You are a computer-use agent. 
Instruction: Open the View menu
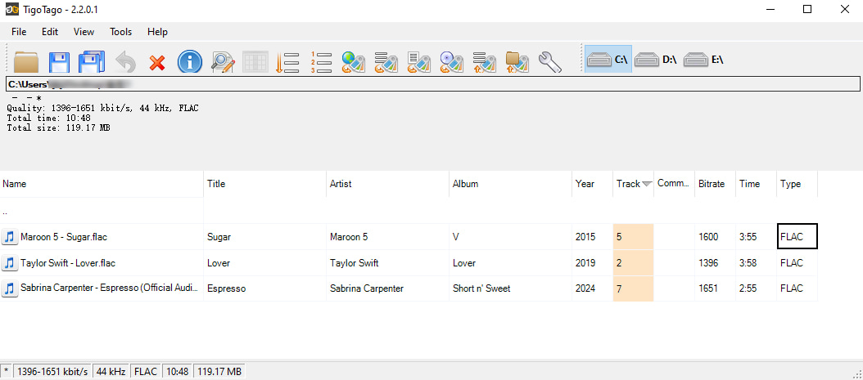[x=84, y=32]
